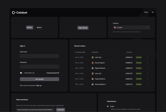Click the Canada flag icon

[x=115, y=27]
